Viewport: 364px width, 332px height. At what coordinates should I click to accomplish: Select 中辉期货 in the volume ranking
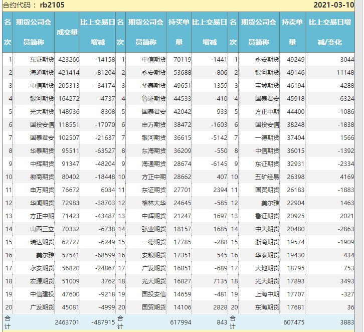[42, 164]
